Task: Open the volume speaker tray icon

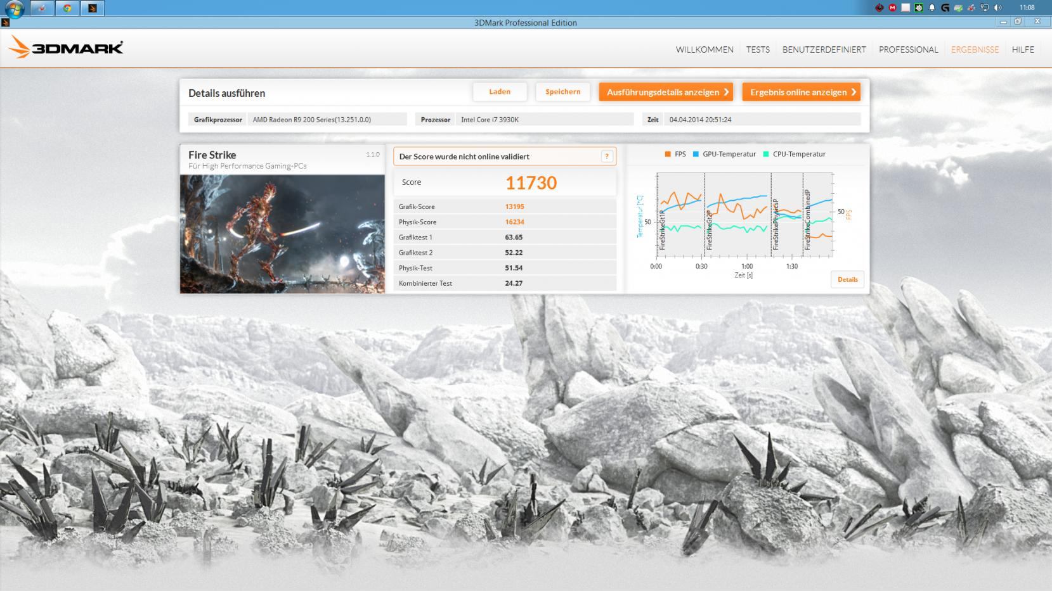Action: (x=997, y=8)
